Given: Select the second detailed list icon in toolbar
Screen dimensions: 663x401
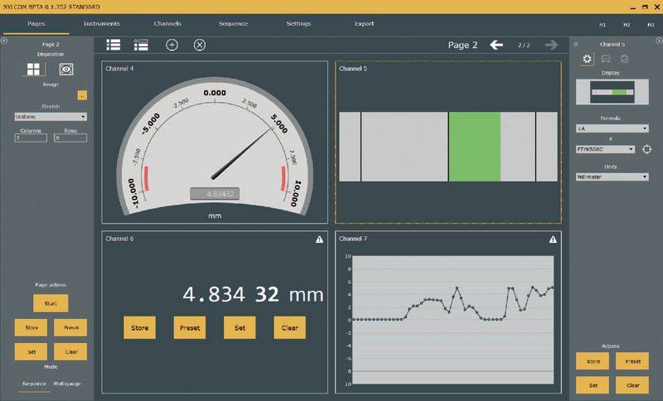Looking at the screenshot, I should pos(141,45).
